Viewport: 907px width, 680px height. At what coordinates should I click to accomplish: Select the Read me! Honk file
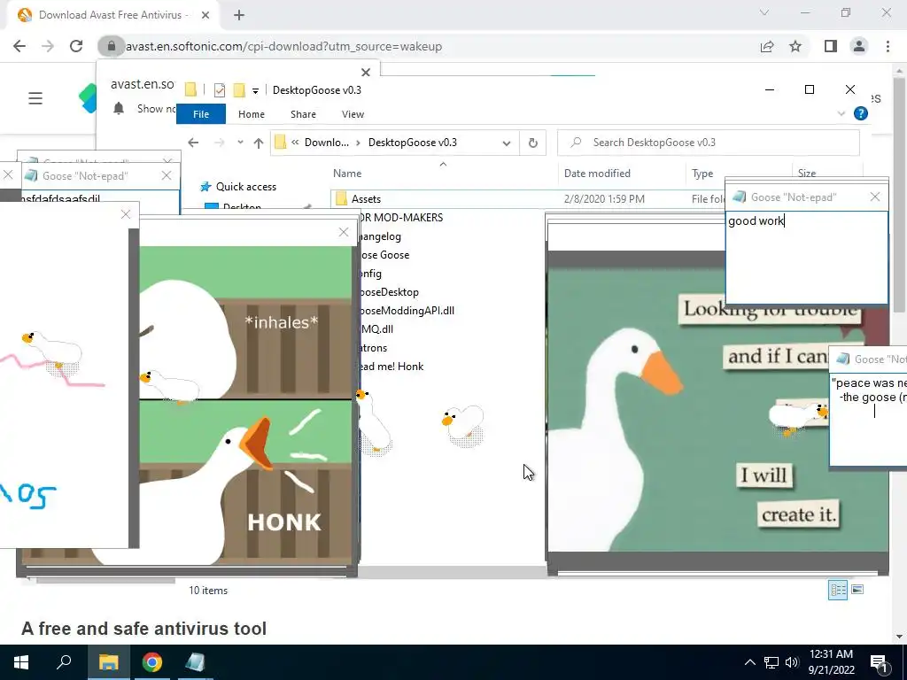[391, 367]
